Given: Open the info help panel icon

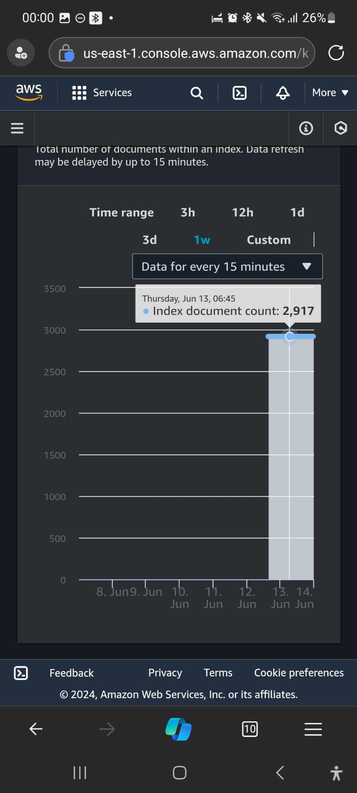Looking at the screenshot, I should click(306, 128).
